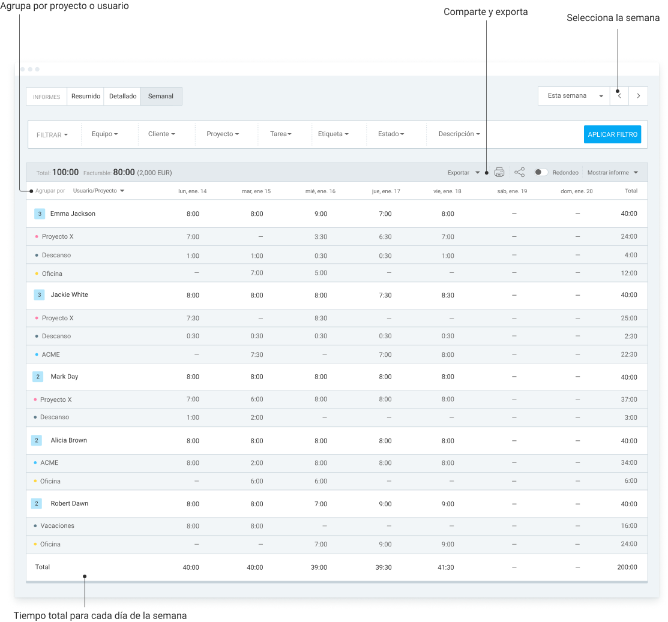Image resolution: width=668 pixels, height=622 pixels.
Task: Click the Total 100:00 summary value
Action: 65,172
